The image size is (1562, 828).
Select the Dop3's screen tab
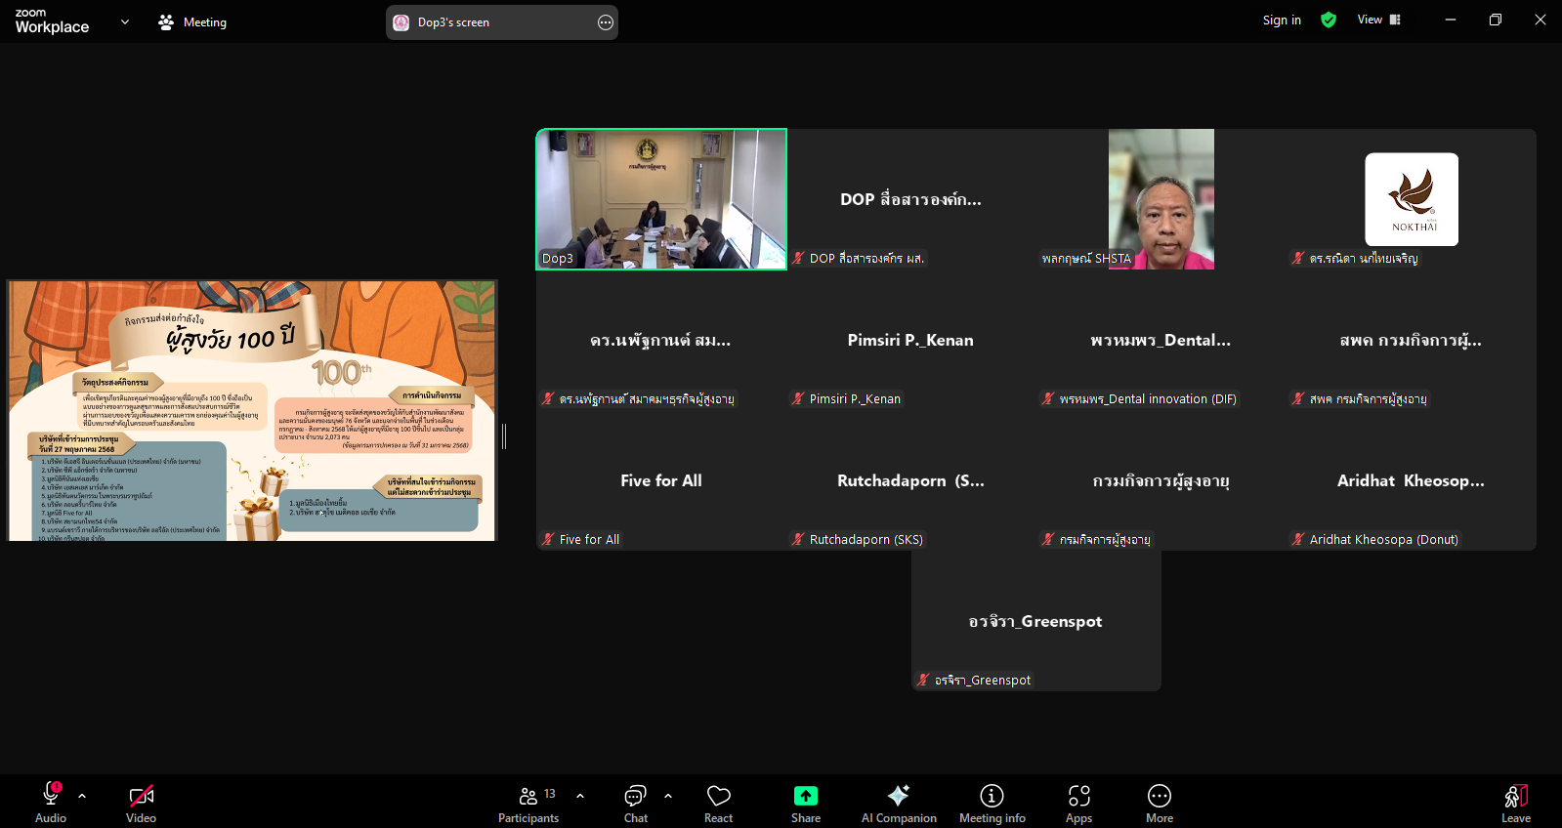pos(502,22)
